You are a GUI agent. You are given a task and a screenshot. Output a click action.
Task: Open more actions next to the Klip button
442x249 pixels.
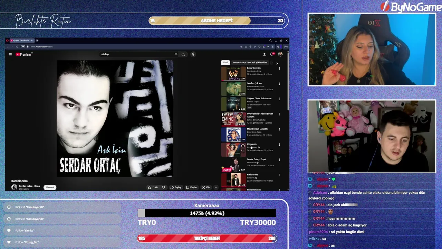(216, 187)
